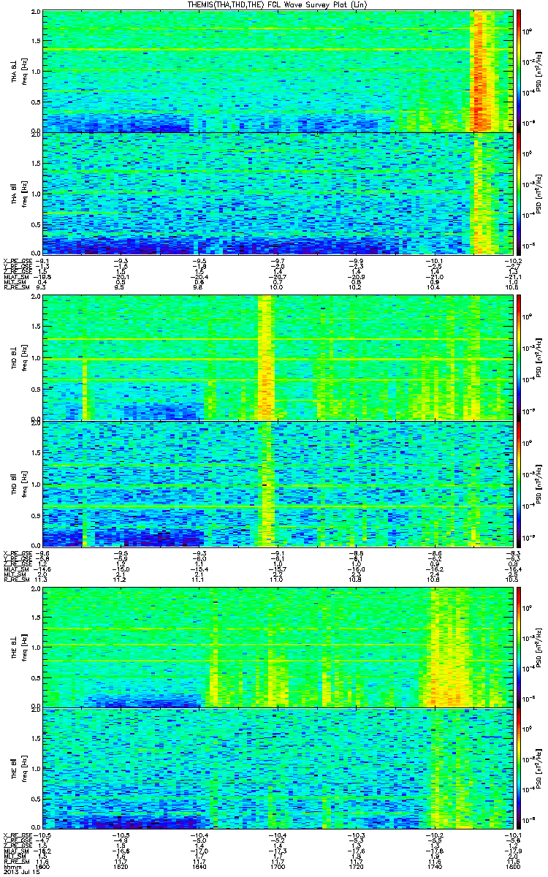
Task: Click the THD BL spectrogram panel
Action: [278, 357]
